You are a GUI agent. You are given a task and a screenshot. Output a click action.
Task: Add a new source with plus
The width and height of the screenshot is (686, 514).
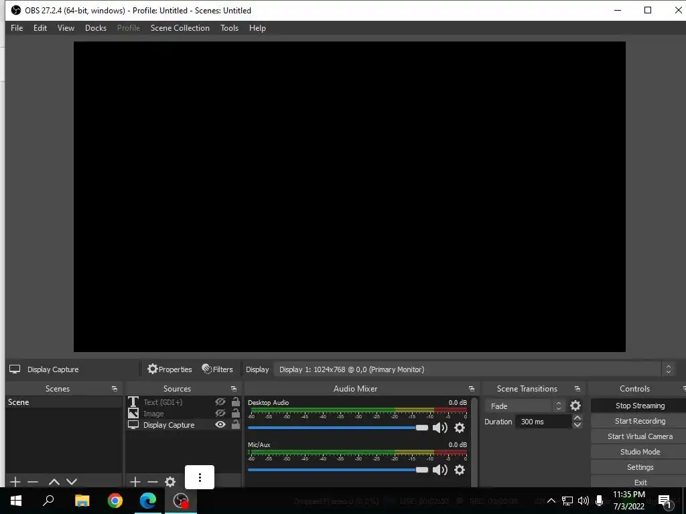pos(135,482)
